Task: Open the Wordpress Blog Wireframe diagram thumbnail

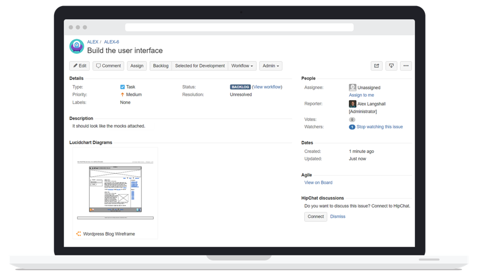Action: point(115,189)
